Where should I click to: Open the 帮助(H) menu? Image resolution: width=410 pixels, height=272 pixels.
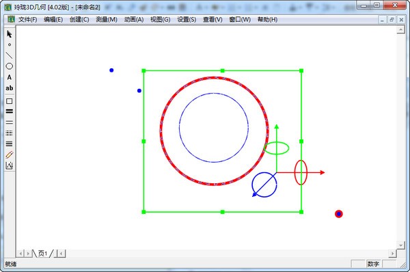pos(267,20)
